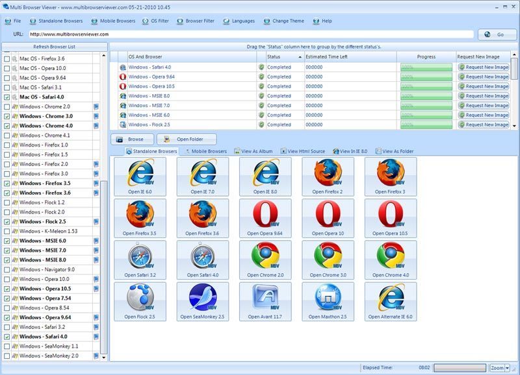
Task: Click the Browse button
Action: 133,139
